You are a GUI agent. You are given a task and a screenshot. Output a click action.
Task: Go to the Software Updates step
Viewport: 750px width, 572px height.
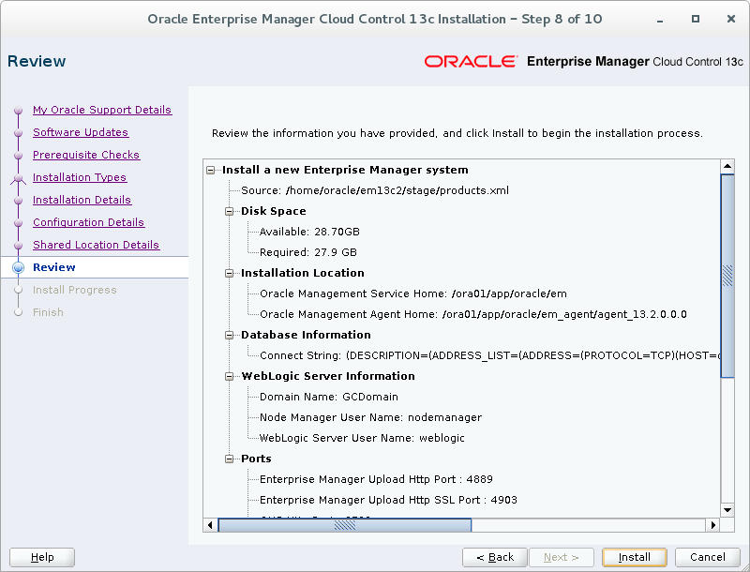point(81,132)
